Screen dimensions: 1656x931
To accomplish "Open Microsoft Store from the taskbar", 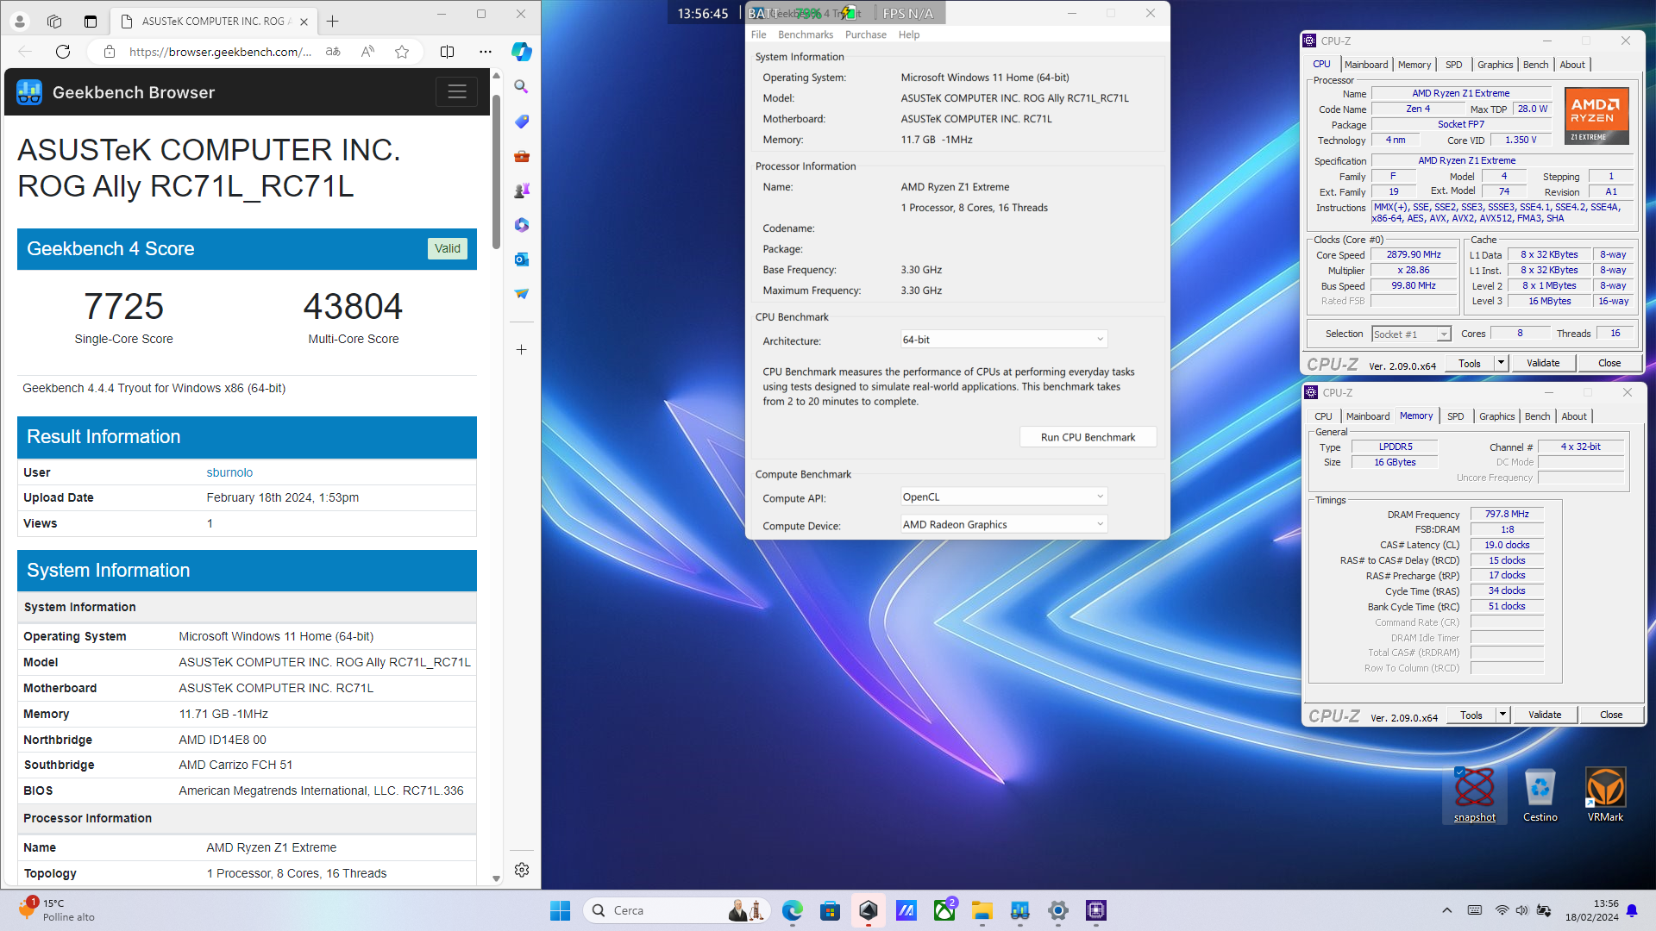I will point(830,910).
